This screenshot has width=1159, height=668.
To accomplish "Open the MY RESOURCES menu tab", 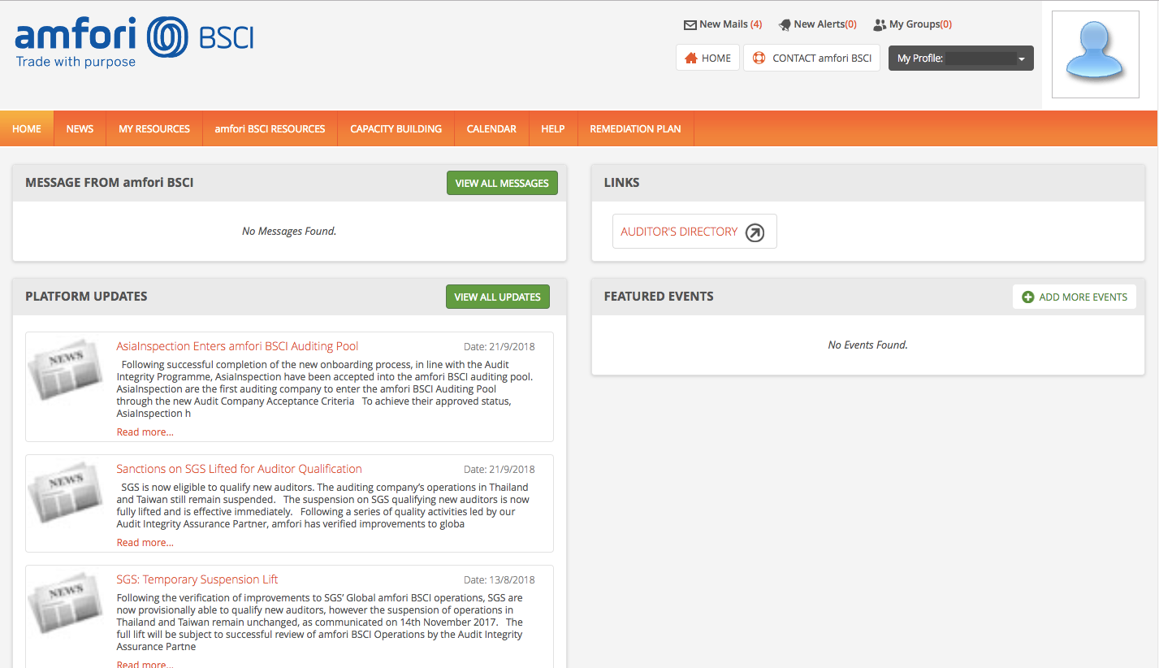I will coord(154,128).
